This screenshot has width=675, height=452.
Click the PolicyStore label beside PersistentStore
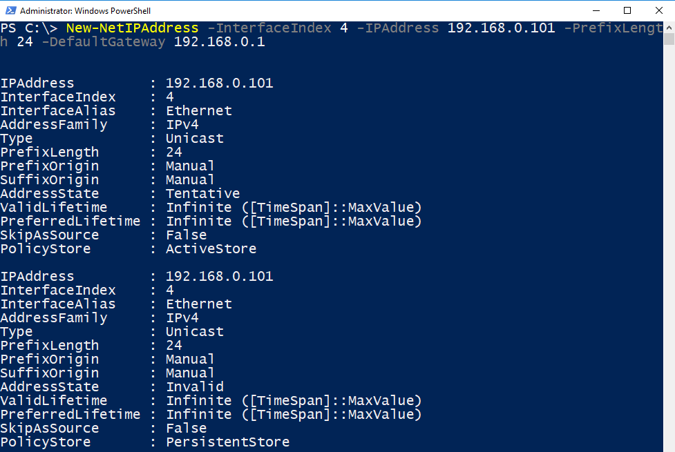(45, 442)
